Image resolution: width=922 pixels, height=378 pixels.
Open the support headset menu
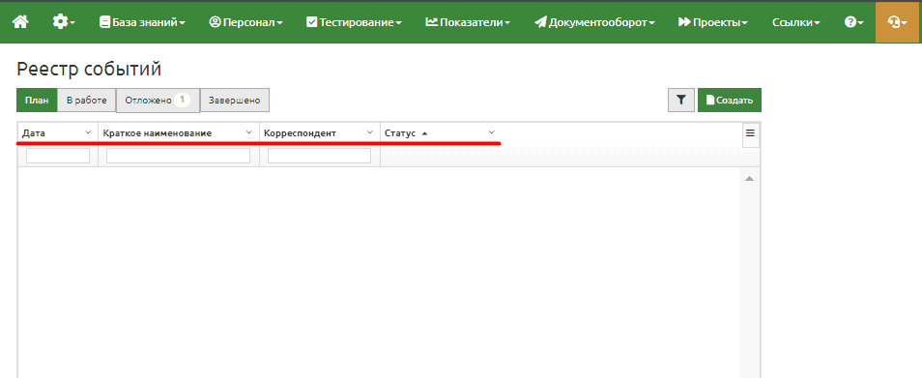tap(898, 22)
